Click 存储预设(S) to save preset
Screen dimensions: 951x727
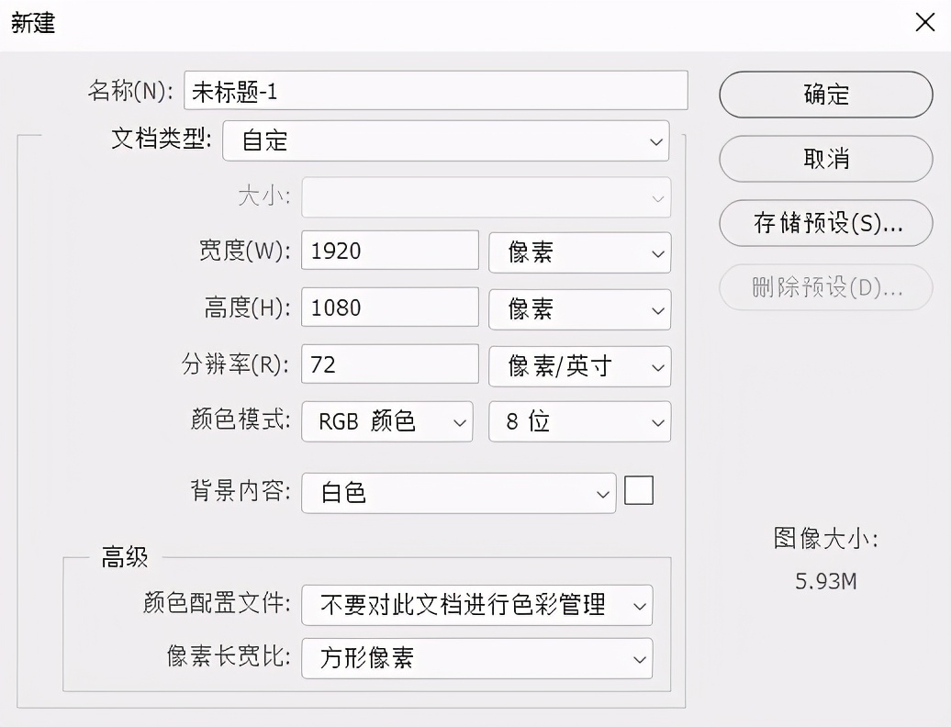point(824,223)
